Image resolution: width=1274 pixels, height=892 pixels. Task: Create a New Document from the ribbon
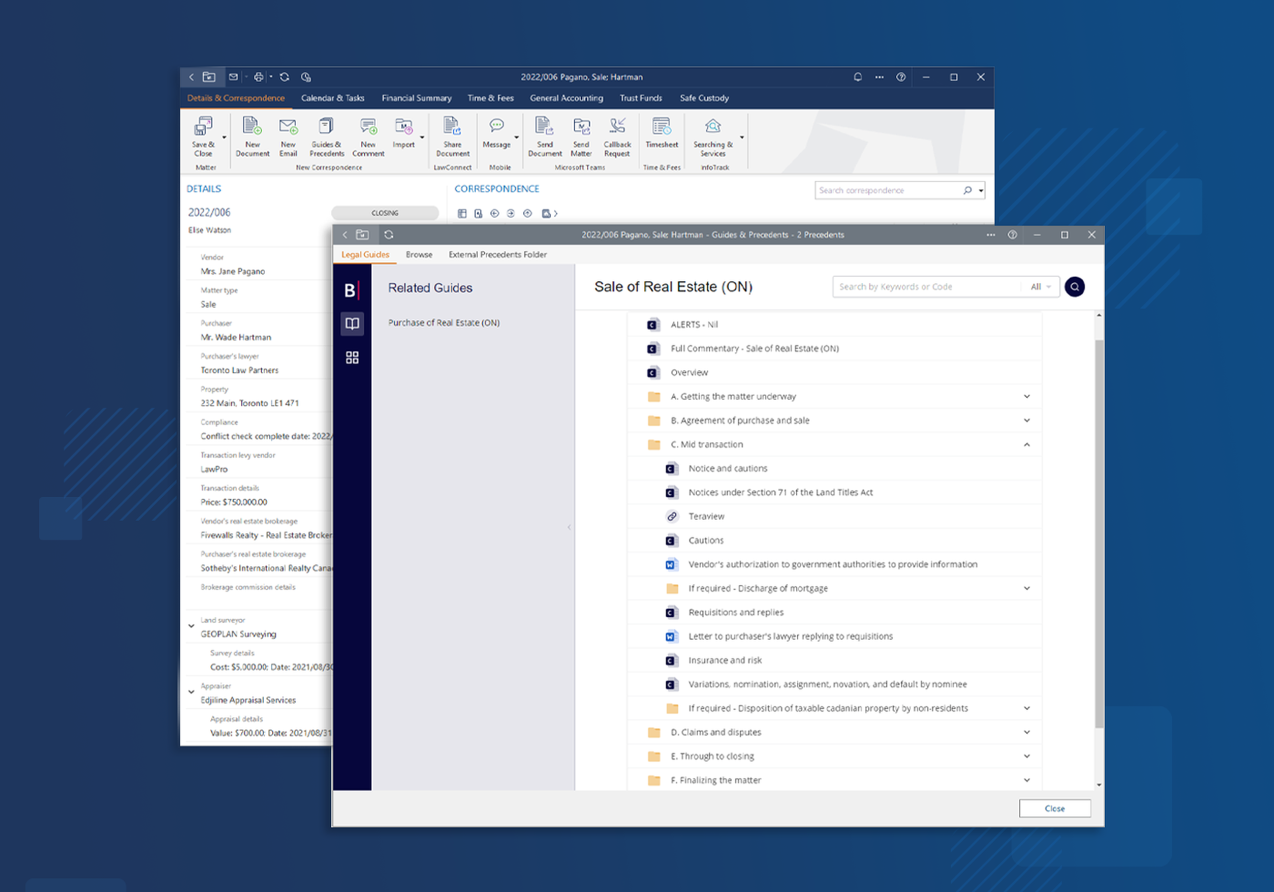point(252,137)
